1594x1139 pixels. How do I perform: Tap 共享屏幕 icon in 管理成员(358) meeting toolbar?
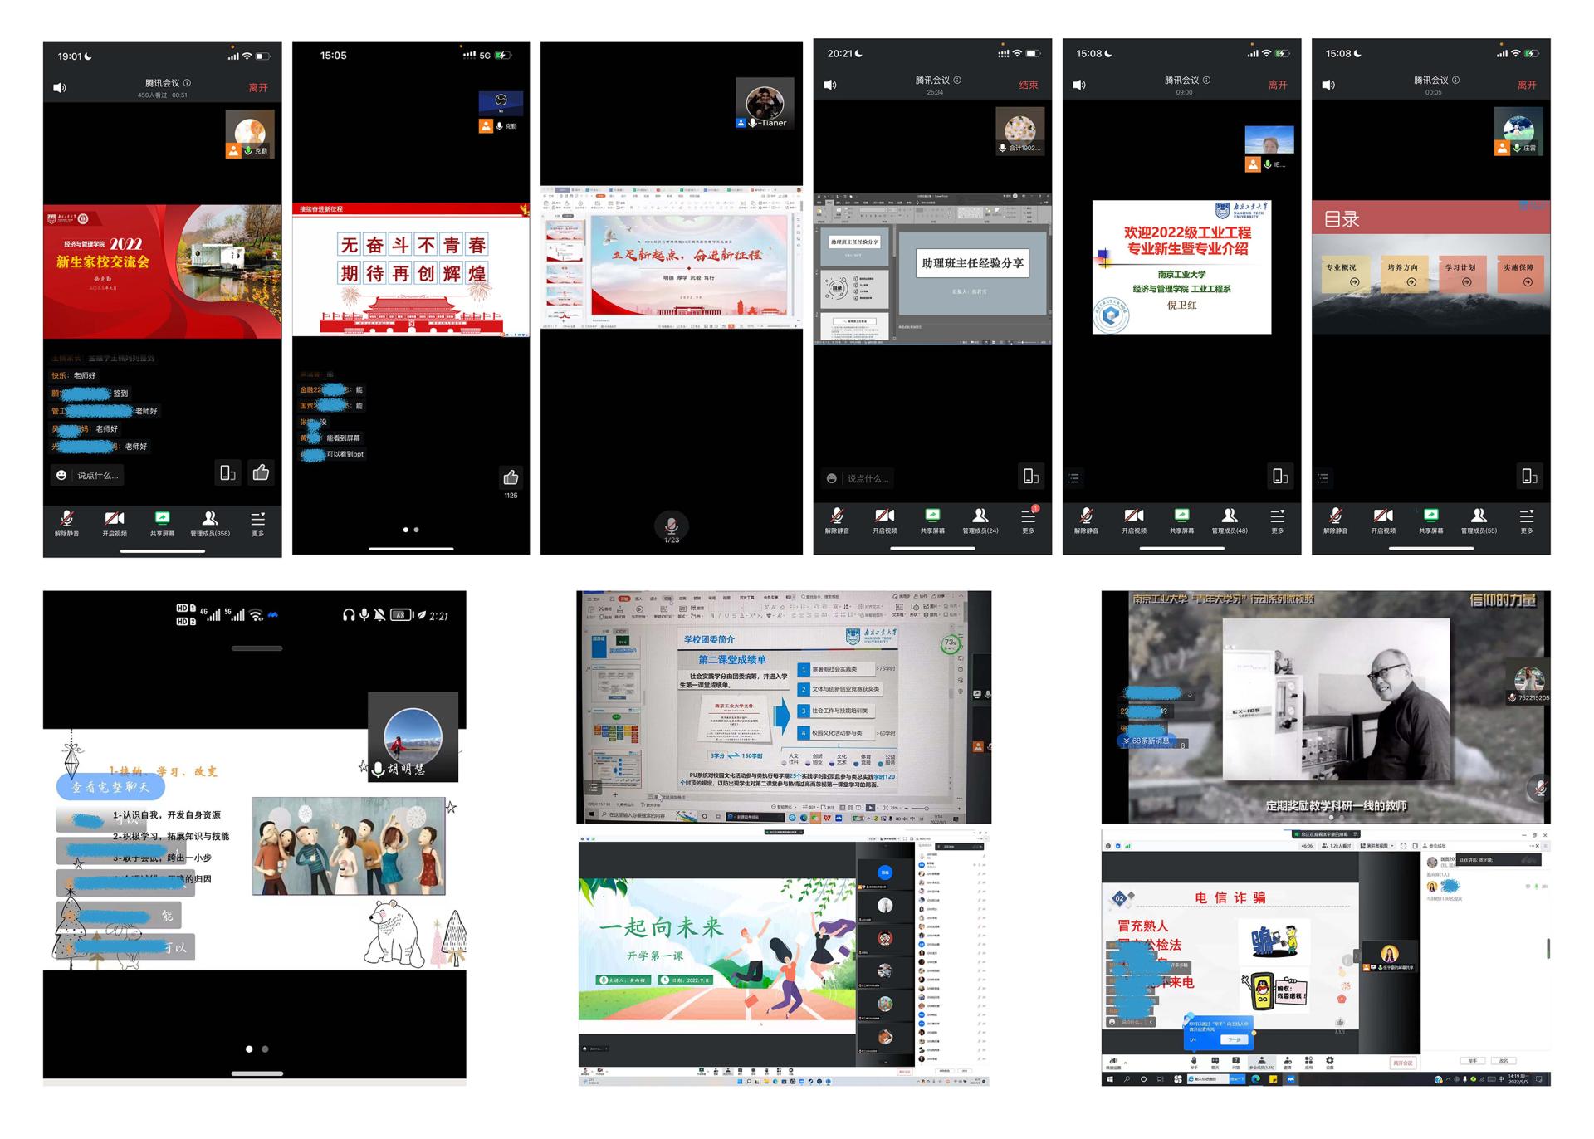(x=163, y=518)
